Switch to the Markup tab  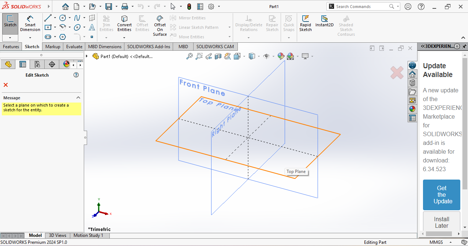point(53,46)
